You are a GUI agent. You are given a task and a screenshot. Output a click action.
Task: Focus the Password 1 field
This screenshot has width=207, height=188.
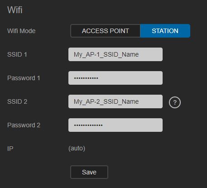116,78
